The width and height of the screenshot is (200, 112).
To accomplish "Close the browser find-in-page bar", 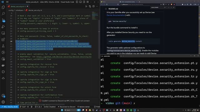I will (x=174, y=7).
